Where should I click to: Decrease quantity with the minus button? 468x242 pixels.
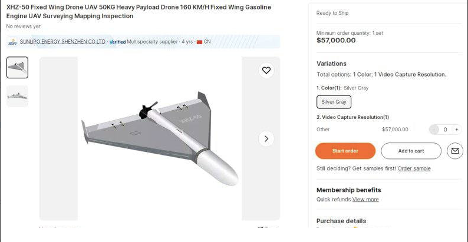click(434, 130)
